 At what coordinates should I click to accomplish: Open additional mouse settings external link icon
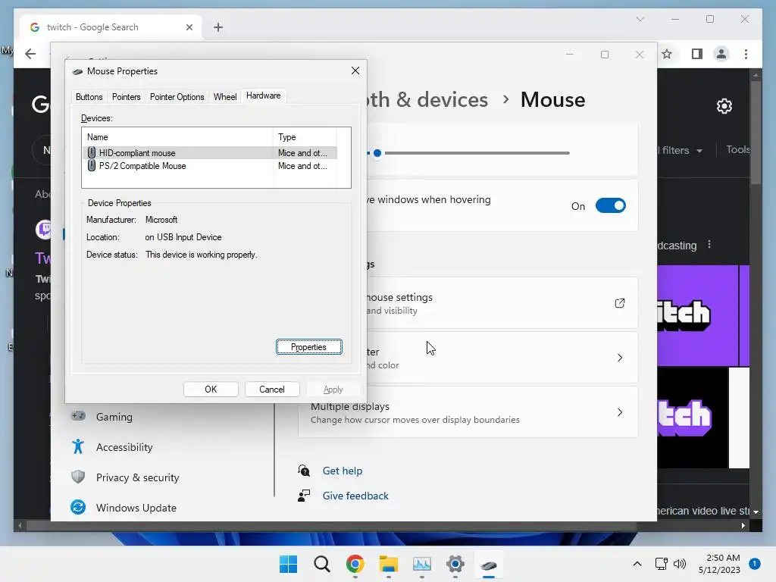620,303
